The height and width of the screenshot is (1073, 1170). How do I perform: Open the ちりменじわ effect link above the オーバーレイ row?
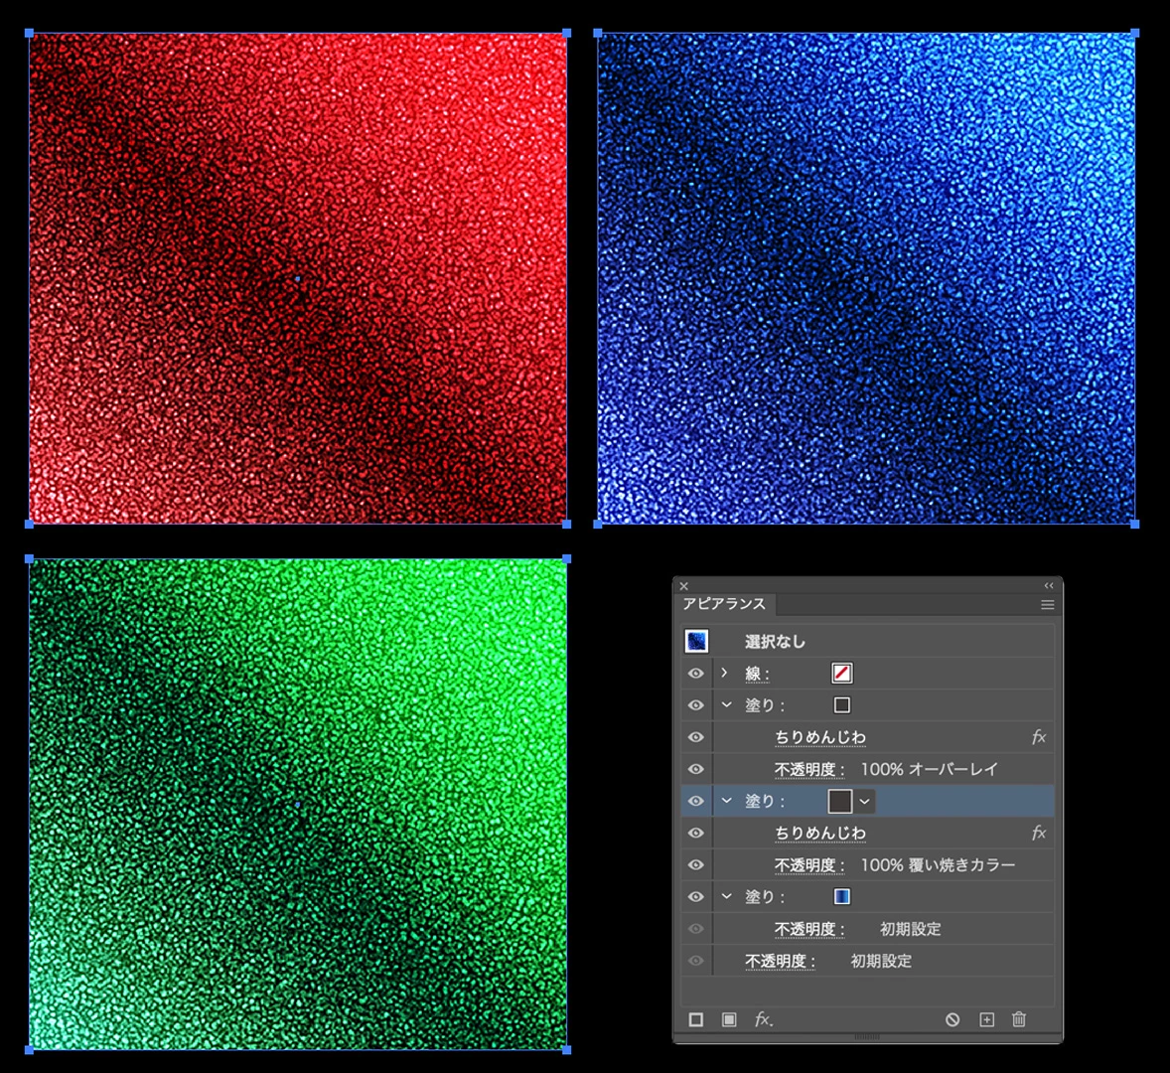click(x=820, y=737)
